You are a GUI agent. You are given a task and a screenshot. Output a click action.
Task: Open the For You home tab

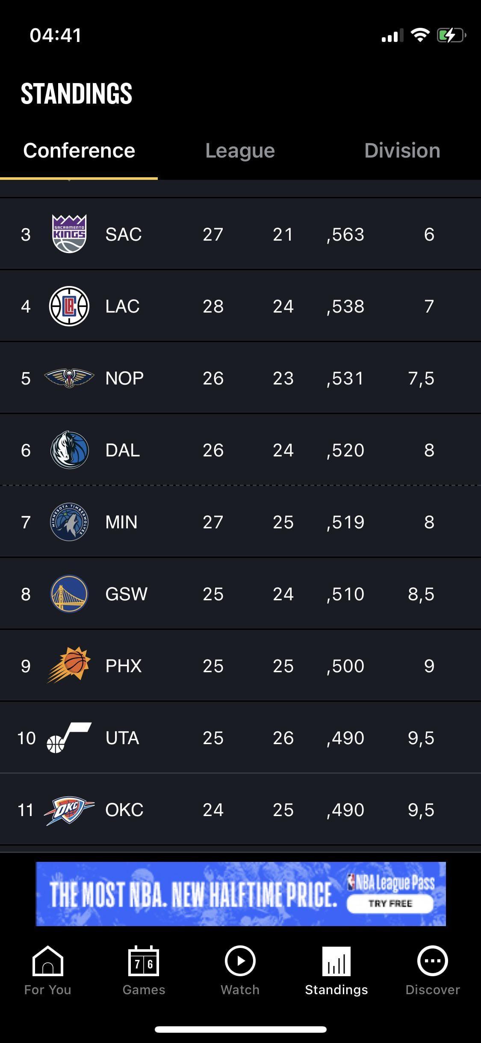(x=47, y=970)
